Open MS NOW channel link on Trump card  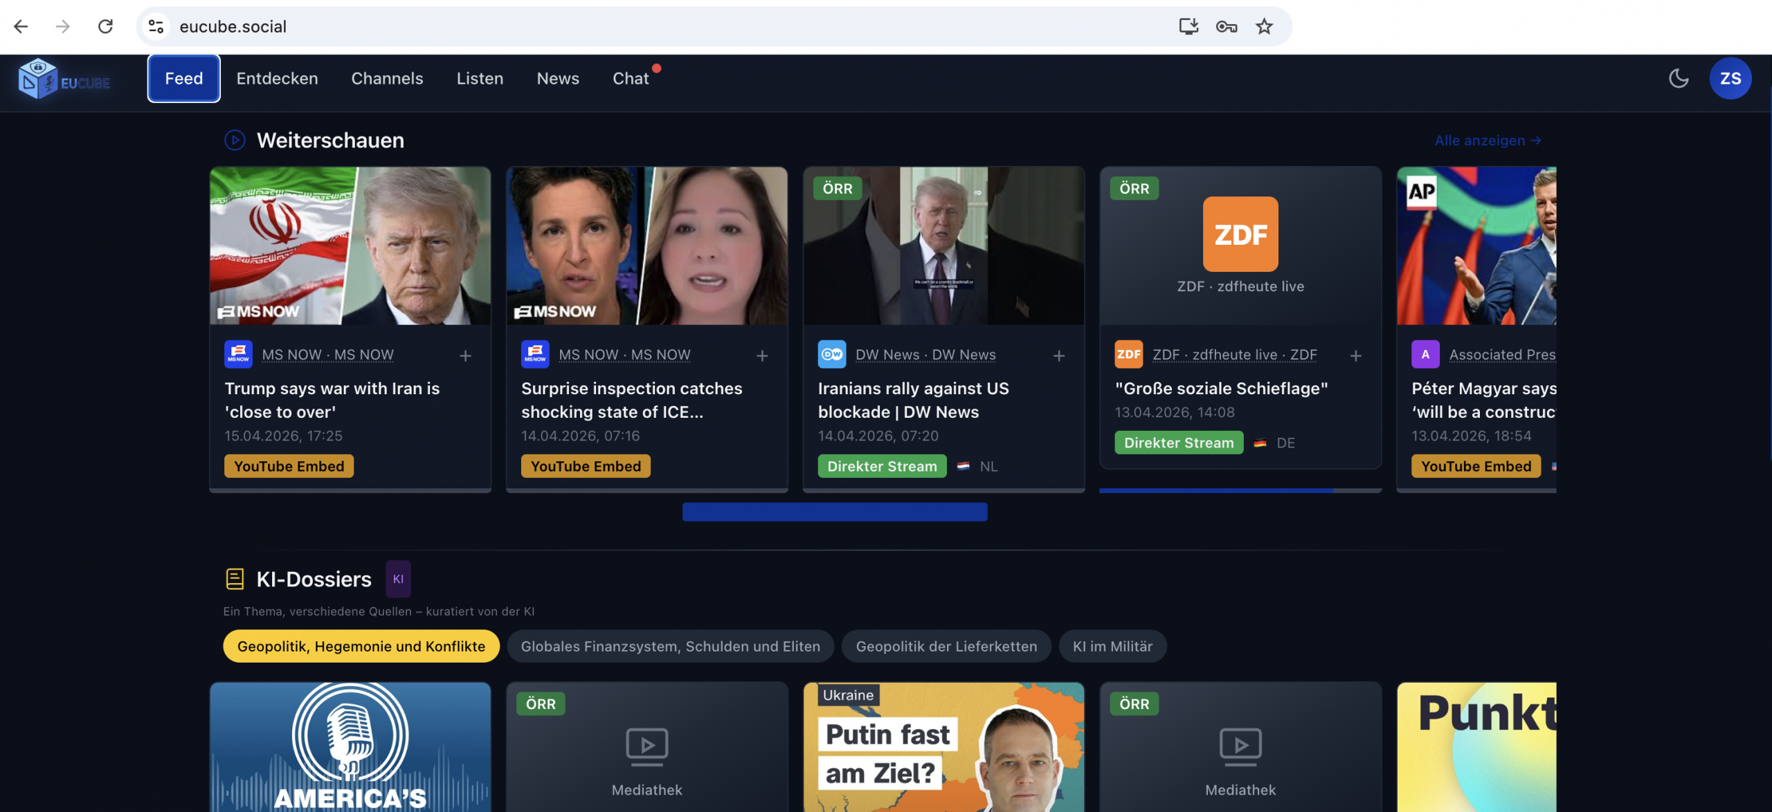click(327, 355)
